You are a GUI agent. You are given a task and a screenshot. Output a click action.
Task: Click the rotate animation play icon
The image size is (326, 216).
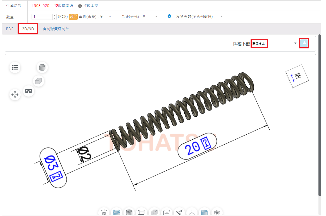pyautogui.click(x=104, y=212)
